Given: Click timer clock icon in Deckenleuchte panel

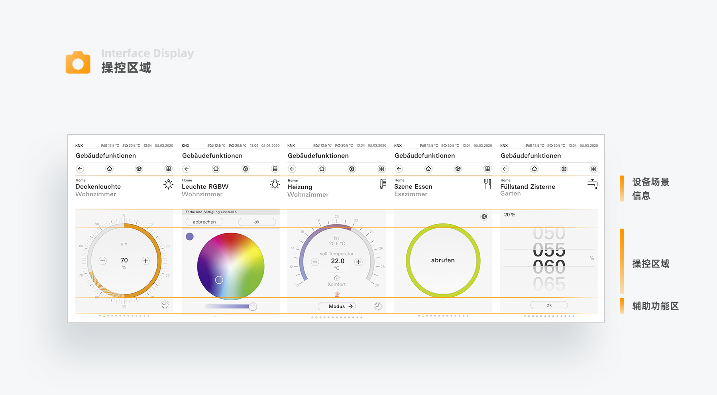Looking at the screenshot, I should pyautogui.click(x=165, y=305).
